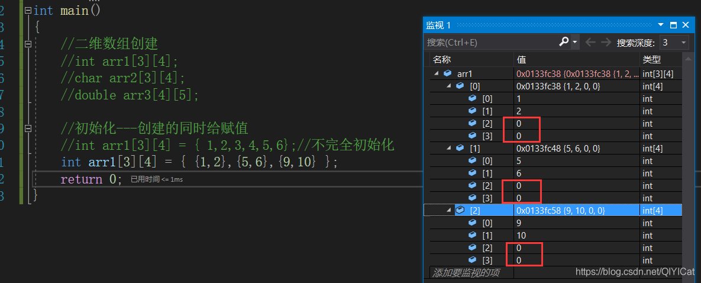
Task: Select value 0x0133fc58 {9, 10, 0, 0}
Action: pos(577,210)
